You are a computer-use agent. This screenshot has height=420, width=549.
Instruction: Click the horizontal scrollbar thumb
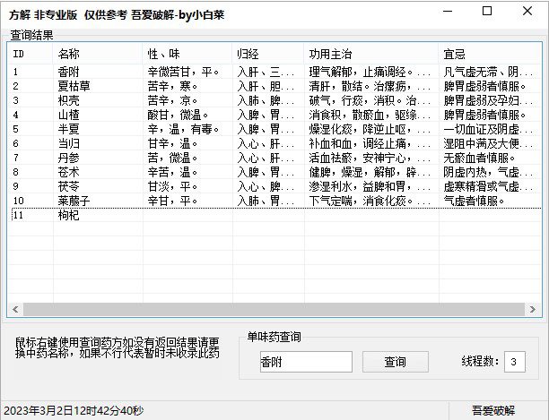[x=274, y=309]
